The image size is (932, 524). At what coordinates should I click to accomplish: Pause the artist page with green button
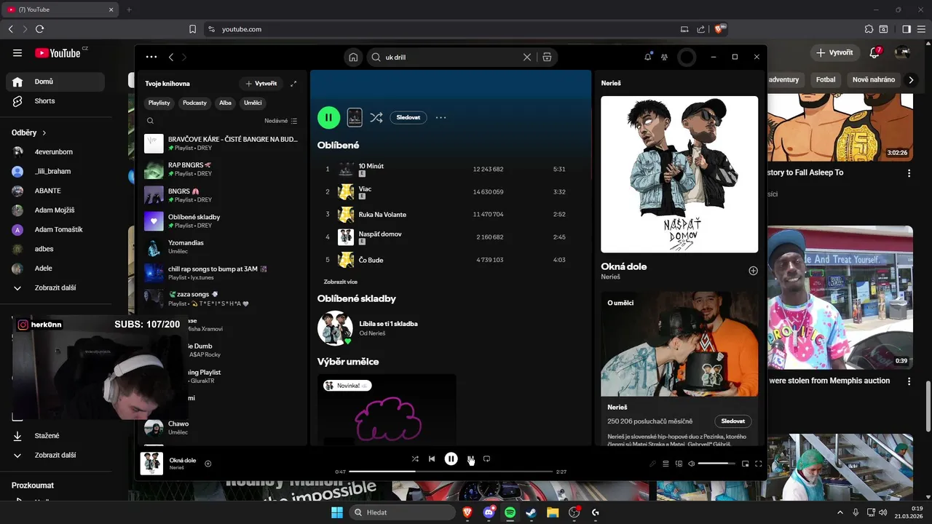tap(328, 117)
